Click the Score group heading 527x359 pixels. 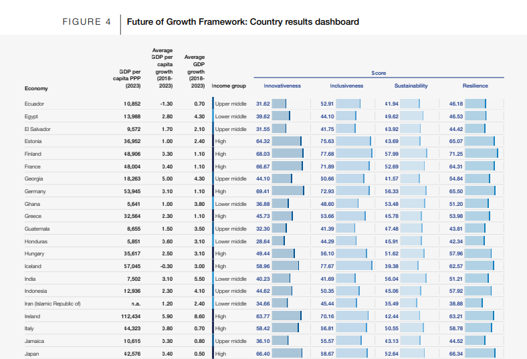[x=379, y=73]
